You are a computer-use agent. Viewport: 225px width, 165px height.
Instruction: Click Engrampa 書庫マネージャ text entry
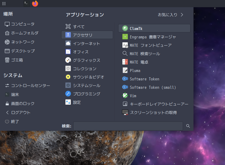click(x=153, y=37)
